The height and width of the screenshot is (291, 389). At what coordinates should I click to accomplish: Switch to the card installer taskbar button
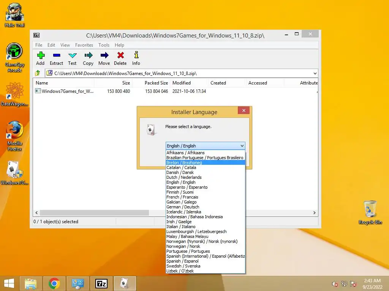click(125, 283)
